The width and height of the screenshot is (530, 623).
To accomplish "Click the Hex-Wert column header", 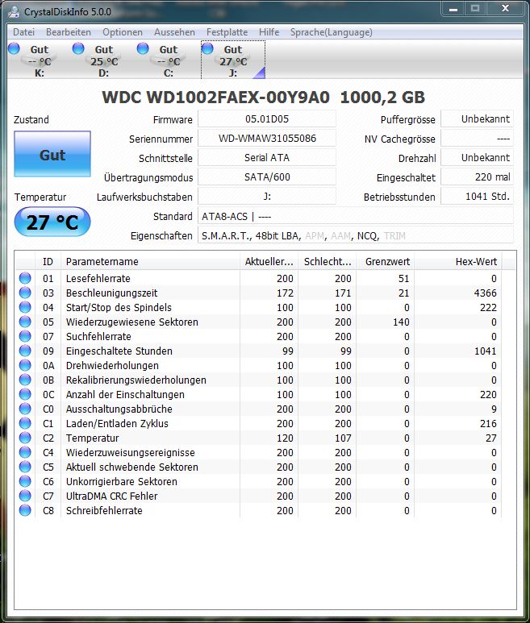I will (457, 261).
